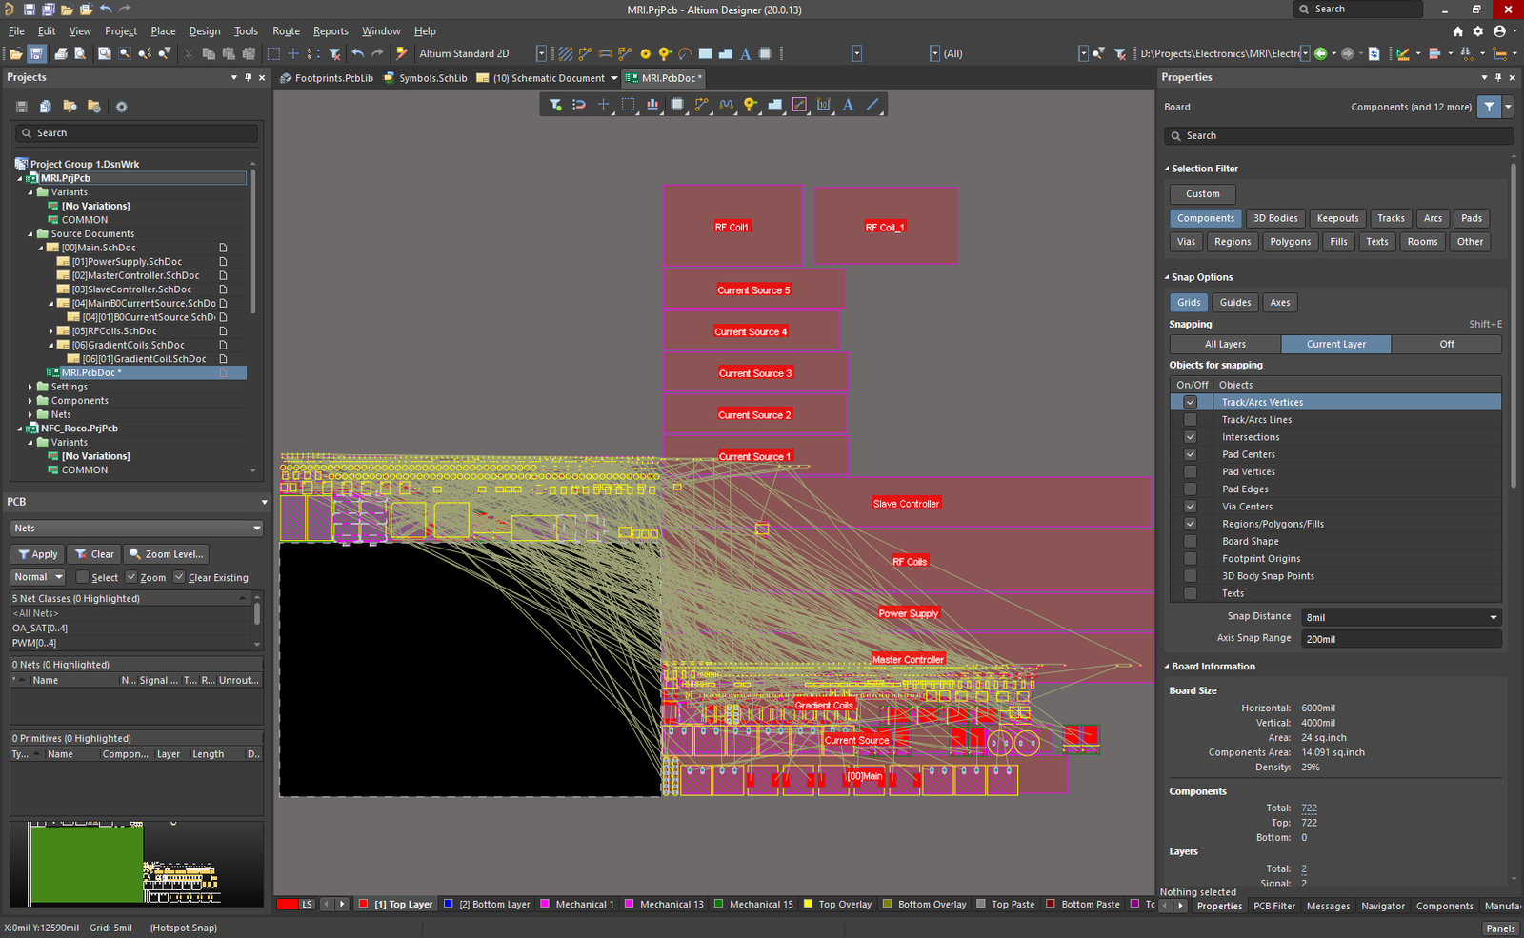Select the All Layers snapping button

(x=1225, y=344)
